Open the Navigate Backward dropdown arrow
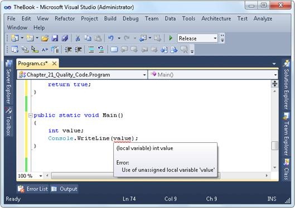The height and width of the screenshot is (208, 295). 150,38
